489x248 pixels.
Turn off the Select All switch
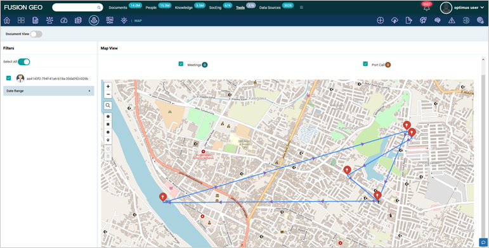pos(24,61)
